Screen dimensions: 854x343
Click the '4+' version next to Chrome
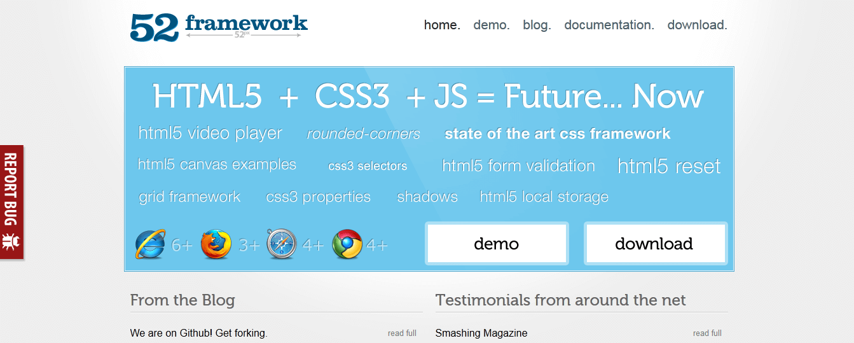(377, 245)
